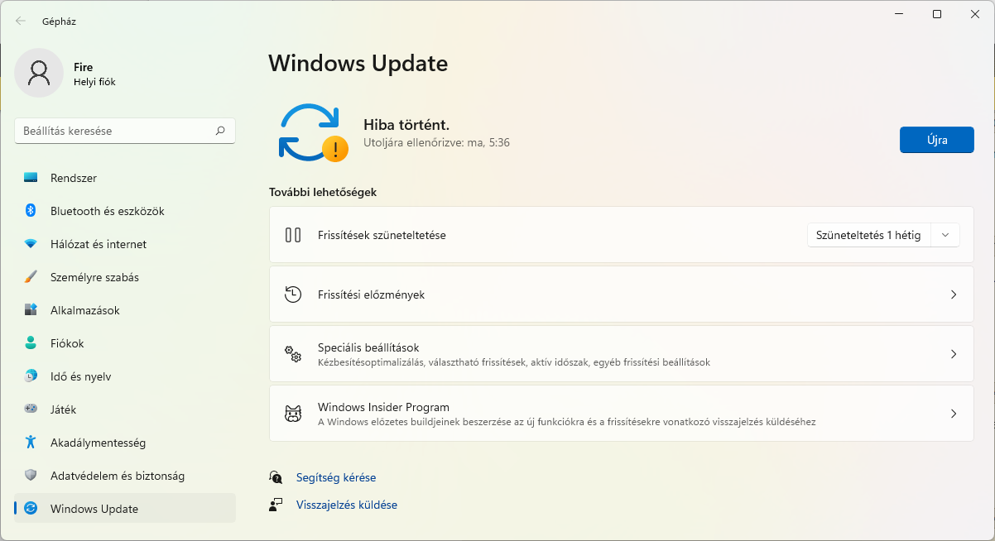Click the pause icon beside Frissítések szüneteltetése
This screenshot has height=541, width=995.
[293, 235]
